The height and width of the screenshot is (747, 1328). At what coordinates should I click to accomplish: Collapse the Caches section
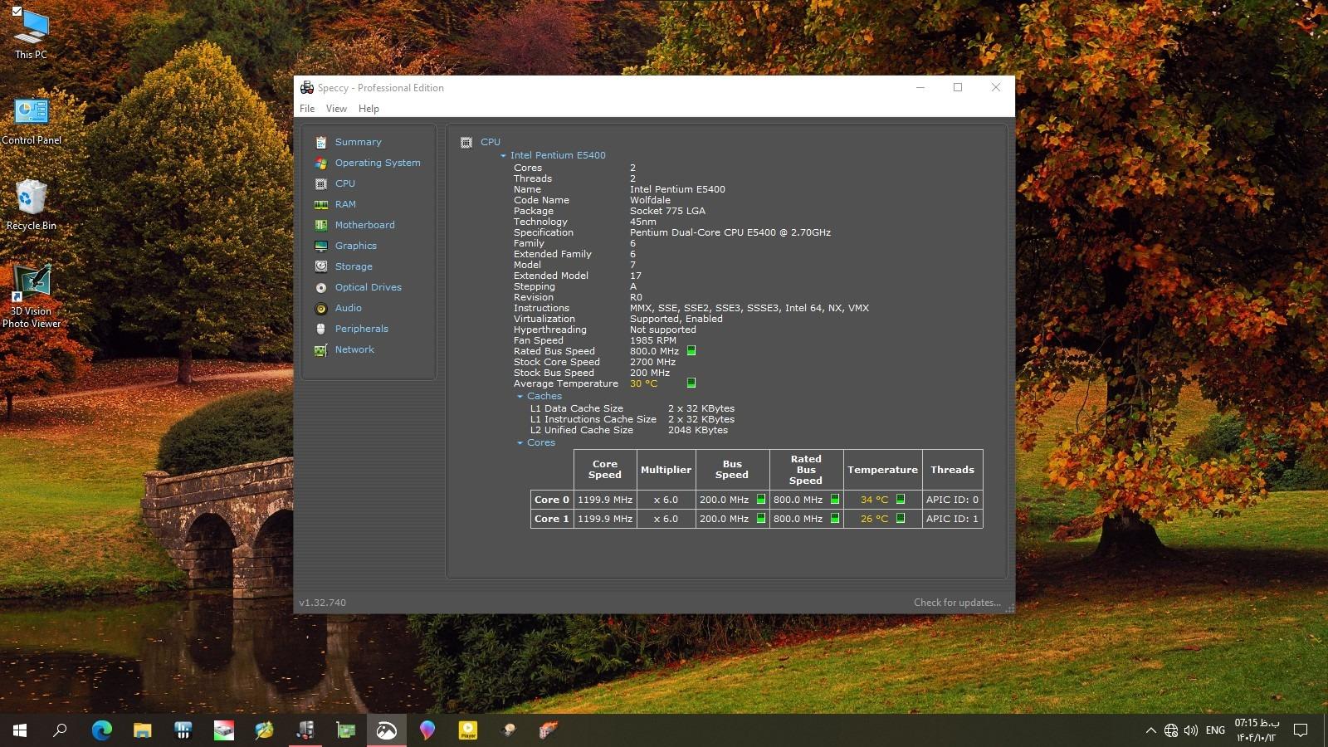click(520, 396)
